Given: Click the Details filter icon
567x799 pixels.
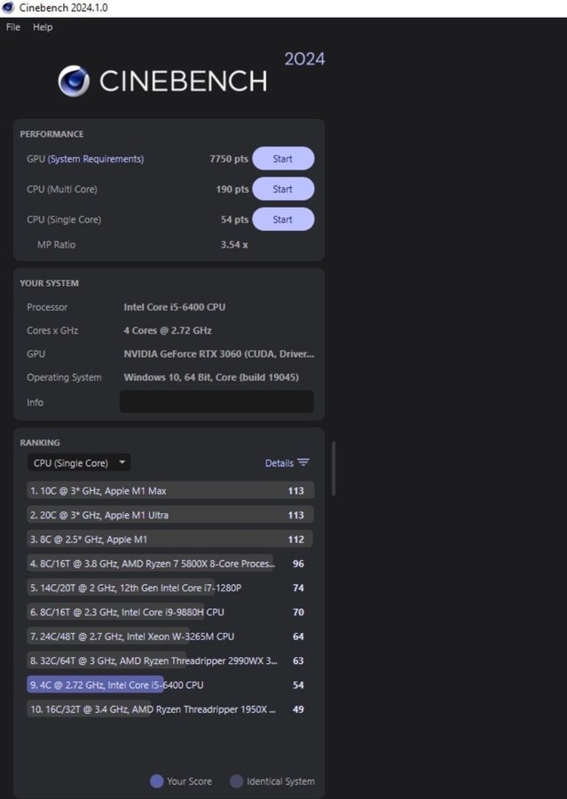Looking at the screenshot, I should pos(303,463).
